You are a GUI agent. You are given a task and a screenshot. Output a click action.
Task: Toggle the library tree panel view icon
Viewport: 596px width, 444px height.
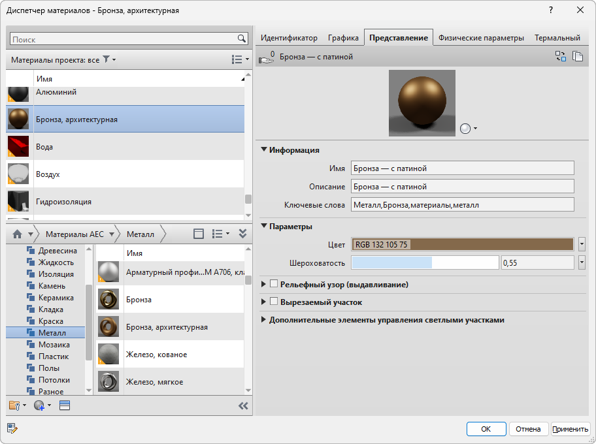pyautogui.click(x=199, y=234)
